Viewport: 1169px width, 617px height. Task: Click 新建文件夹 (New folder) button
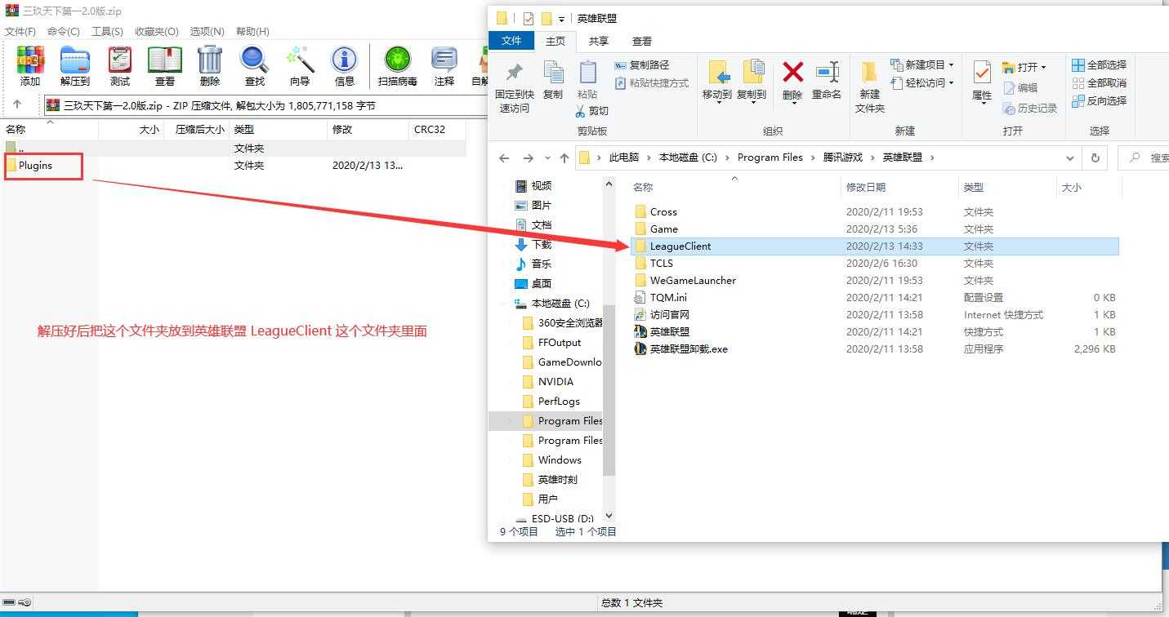tap(870, 88)
